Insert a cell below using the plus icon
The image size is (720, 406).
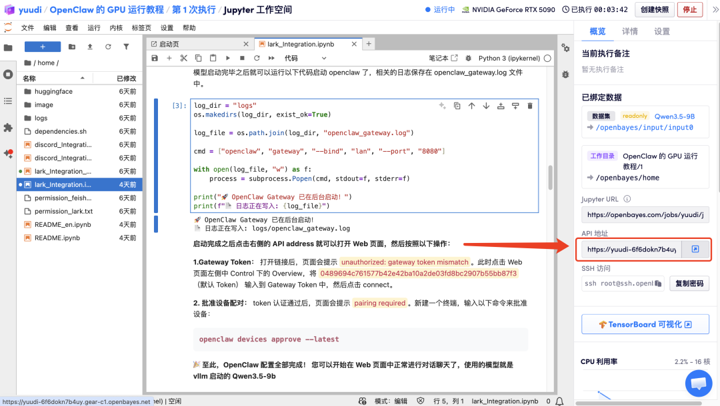(x=169, y=58)
